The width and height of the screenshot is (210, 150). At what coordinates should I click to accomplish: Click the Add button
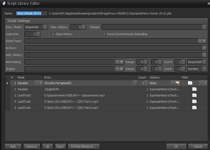(x=13, y=147)
